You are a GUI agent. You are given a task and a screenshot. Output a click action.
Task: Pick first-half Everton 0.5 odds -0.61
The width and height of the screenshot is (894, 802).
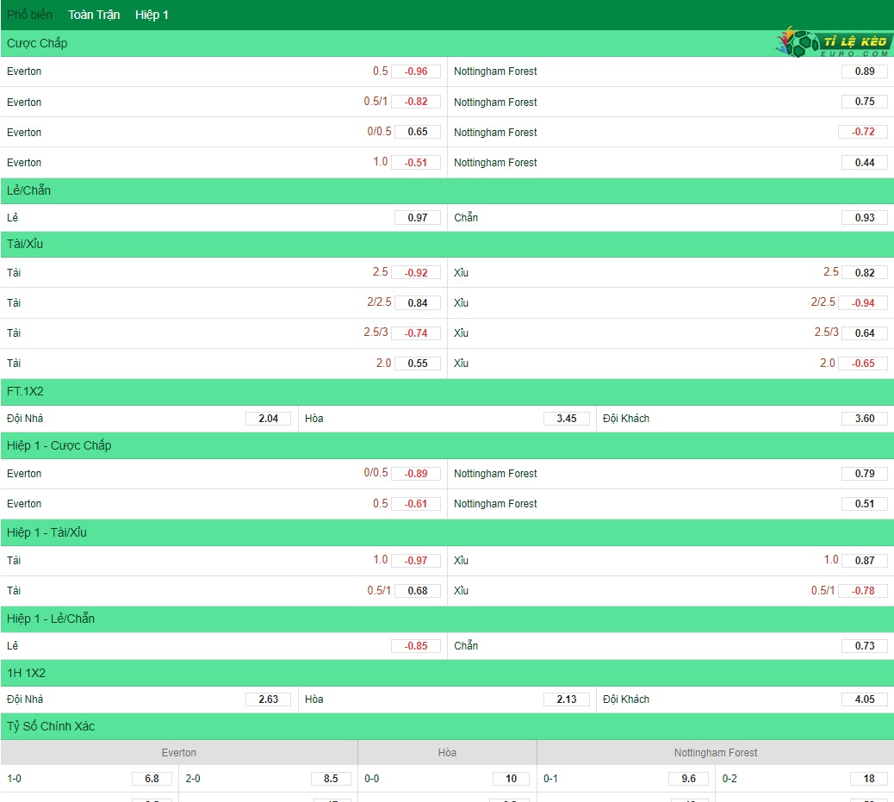point(416,504)
